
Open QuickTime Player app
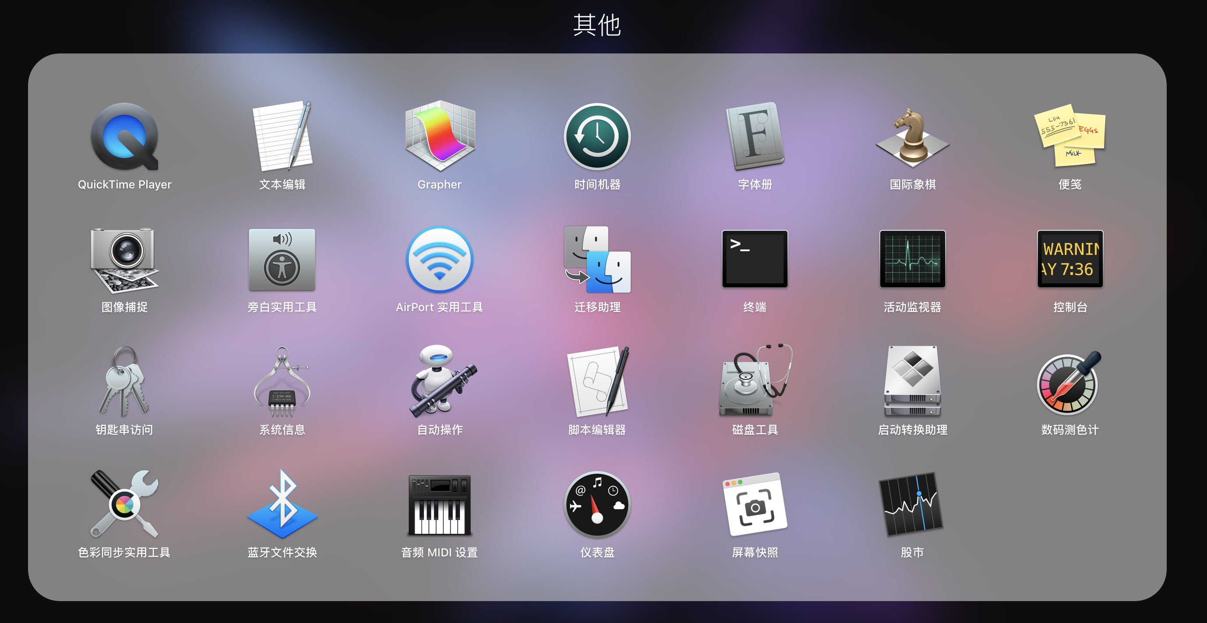tap(124, 137)
